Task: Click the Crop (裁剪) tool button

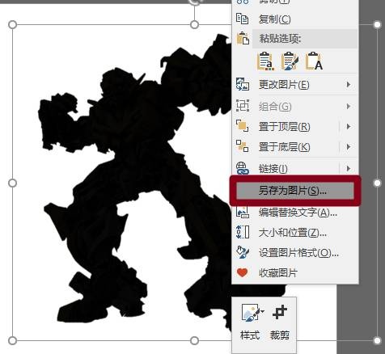Action: 280,322
